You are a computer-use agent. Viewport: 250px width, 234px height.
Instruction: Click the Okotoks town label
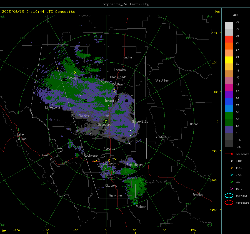(111, 186)
